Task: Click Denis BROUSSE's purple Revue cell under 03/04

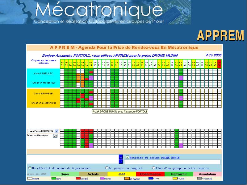Action: [x=181, y=98]
